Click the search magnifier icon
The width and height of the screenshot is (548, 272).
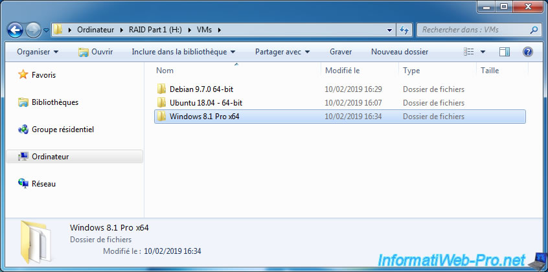(x=534, y=30)
